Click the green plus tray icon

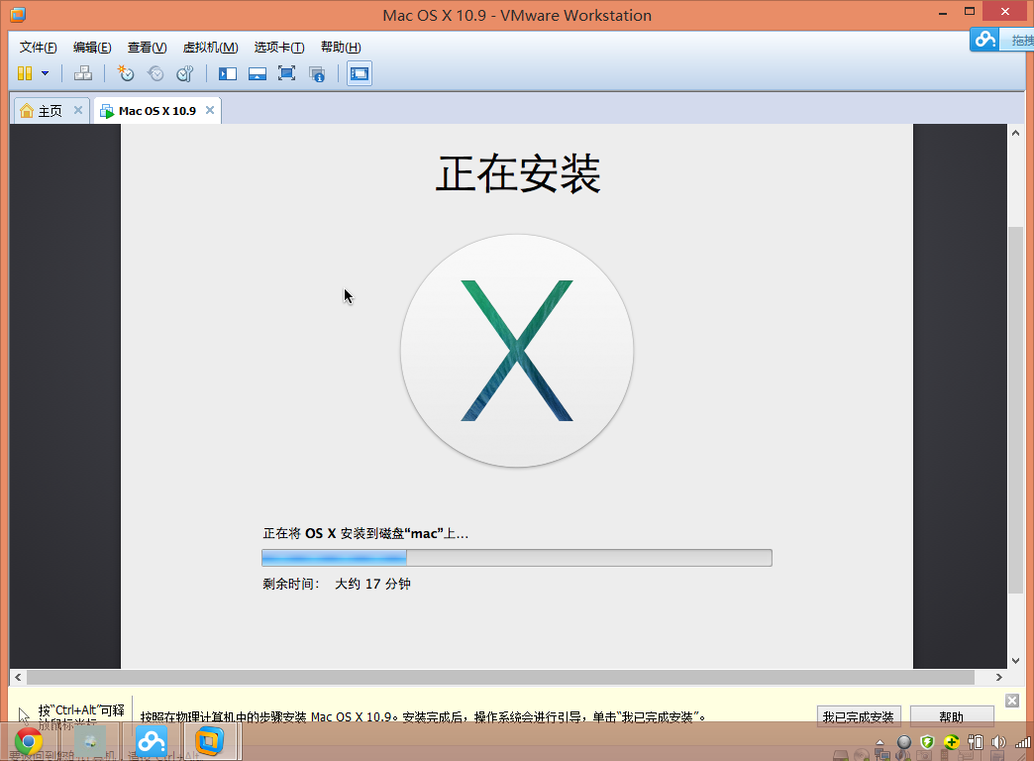click(x=951, y=742)
